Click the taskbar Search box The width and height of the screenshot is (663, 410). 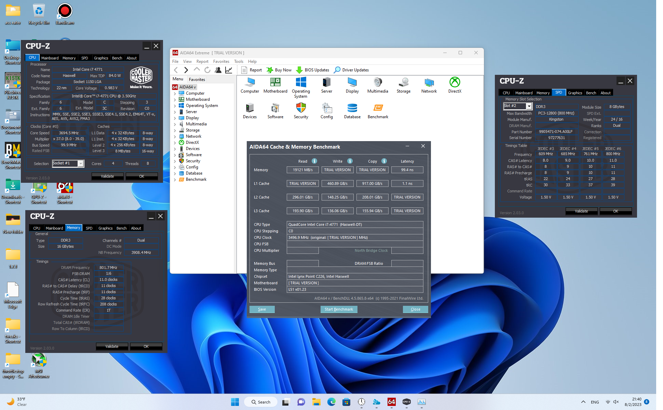tap(261, 402)
